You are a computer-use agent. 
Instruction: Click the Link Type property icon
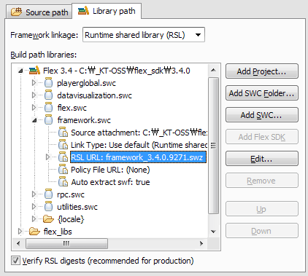pyautogui.click(x=63, y=145)
